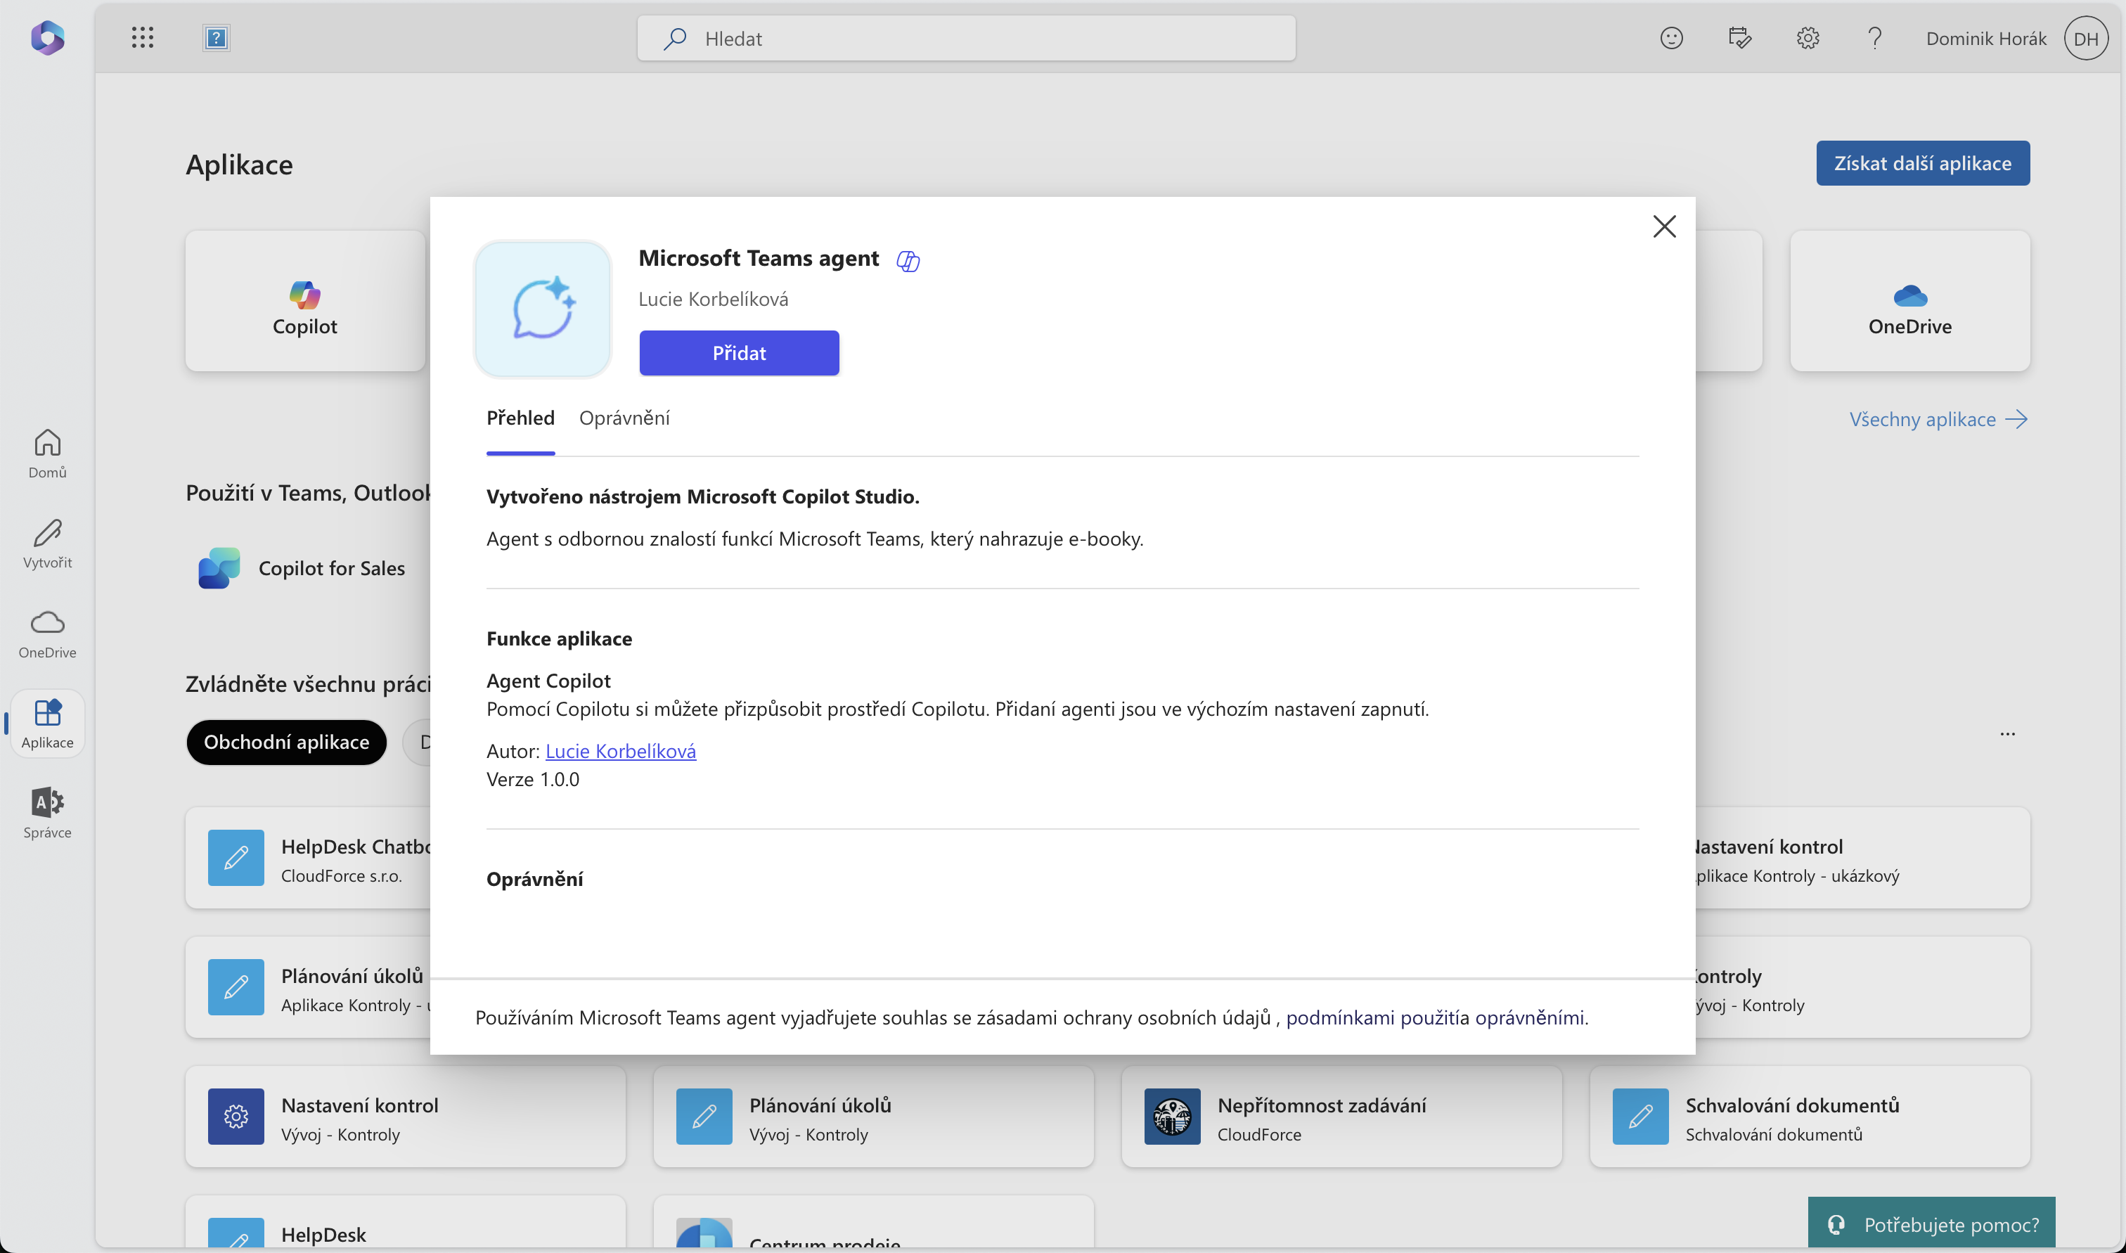Open the feedback smiley icon
The image size is (2126, 1253).
point(1671,38)
